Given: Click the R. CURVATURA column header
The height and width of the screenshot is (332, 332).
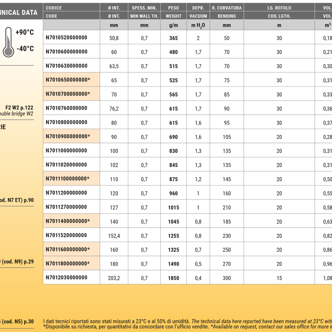Looking at the screenshot, I should click(x=227, y=8).
